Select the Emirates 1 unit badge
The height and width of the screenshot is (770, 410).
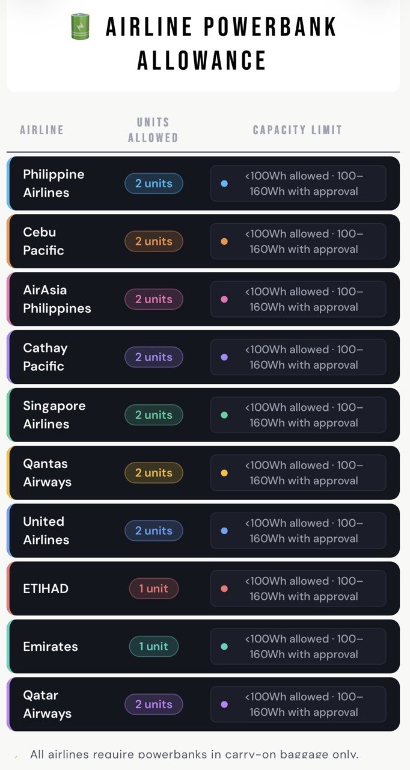click(x=154, y=647)
